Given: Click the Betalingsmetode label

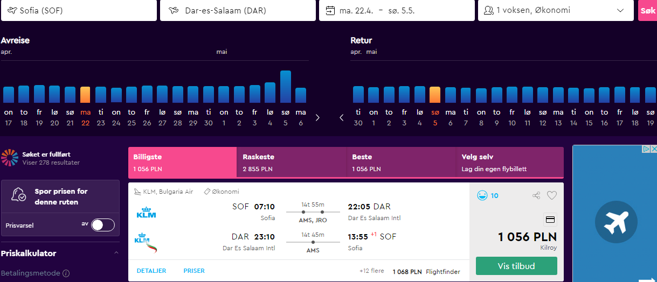Looking at the screenshot, I should pyautogui.click(x=31, y=273).
